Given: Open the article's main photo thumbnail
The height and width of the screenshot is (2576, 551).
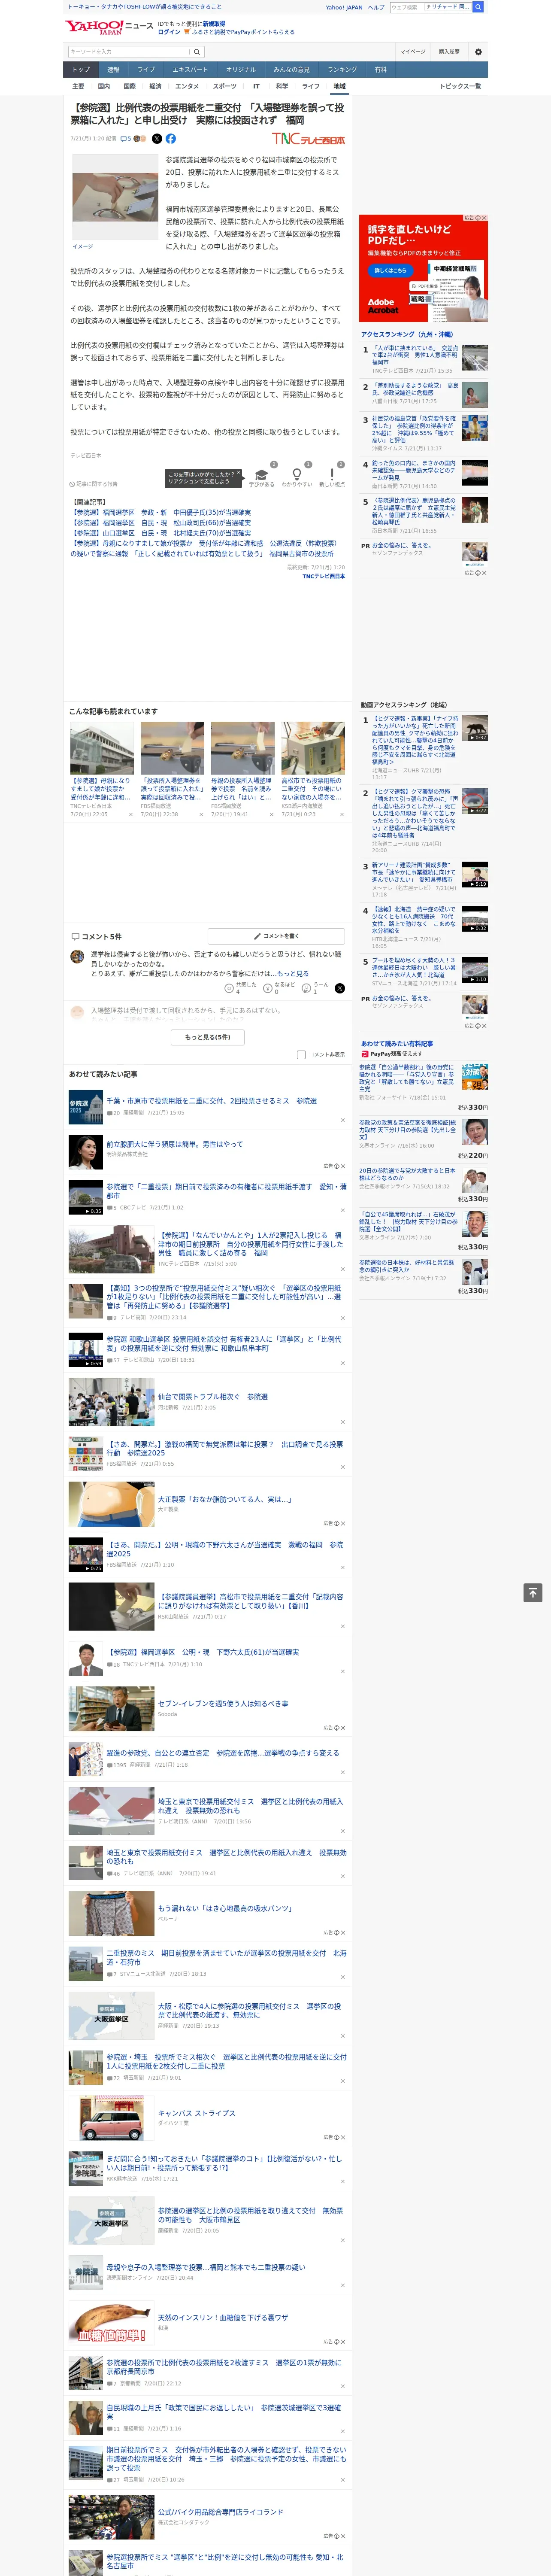Looking at the screenshot, I should pyautogui.click(x=115, y=196).
